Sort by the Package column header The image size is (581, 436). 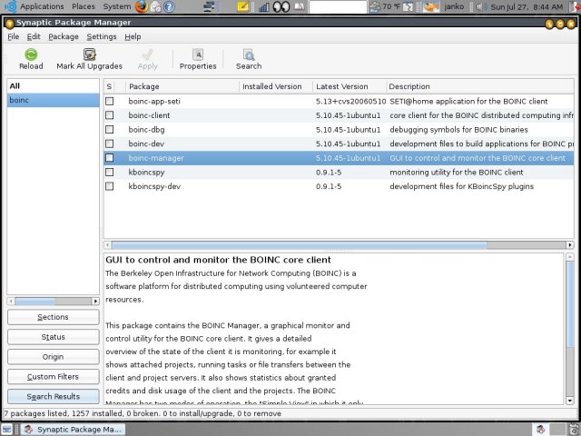coord(182,86)
